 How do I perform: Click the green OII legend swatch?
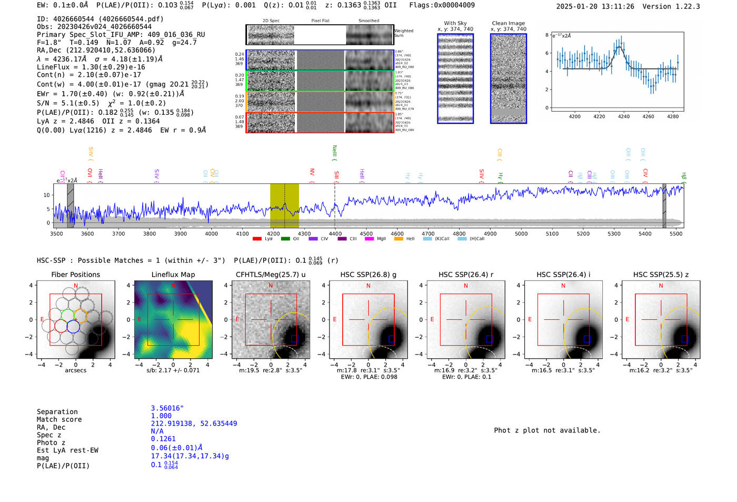point(285,239)
